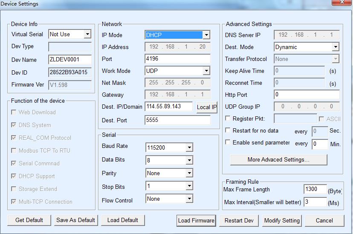This screenshot has width=353, height=234.
Task: Open the Flow Control dropdown
Action: point(189,199)
